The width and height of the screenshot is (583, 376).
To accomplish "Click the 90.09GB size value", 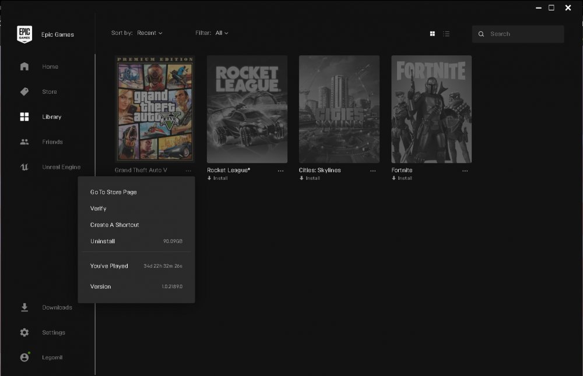I will [173, 242].
